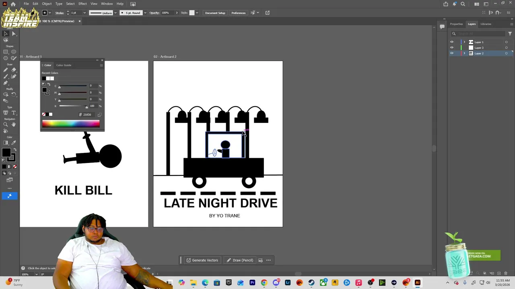Click the color spectrum bar

click(71, 124)
